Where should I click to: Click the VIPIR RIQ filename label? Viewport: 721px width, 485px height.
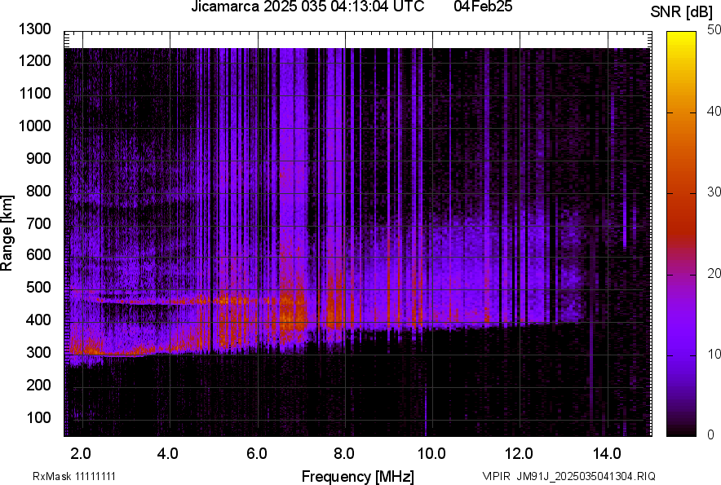568,476
